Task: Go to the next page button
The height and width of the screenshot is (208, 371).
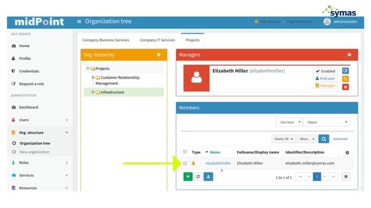Action: click(x=325, y=177)
